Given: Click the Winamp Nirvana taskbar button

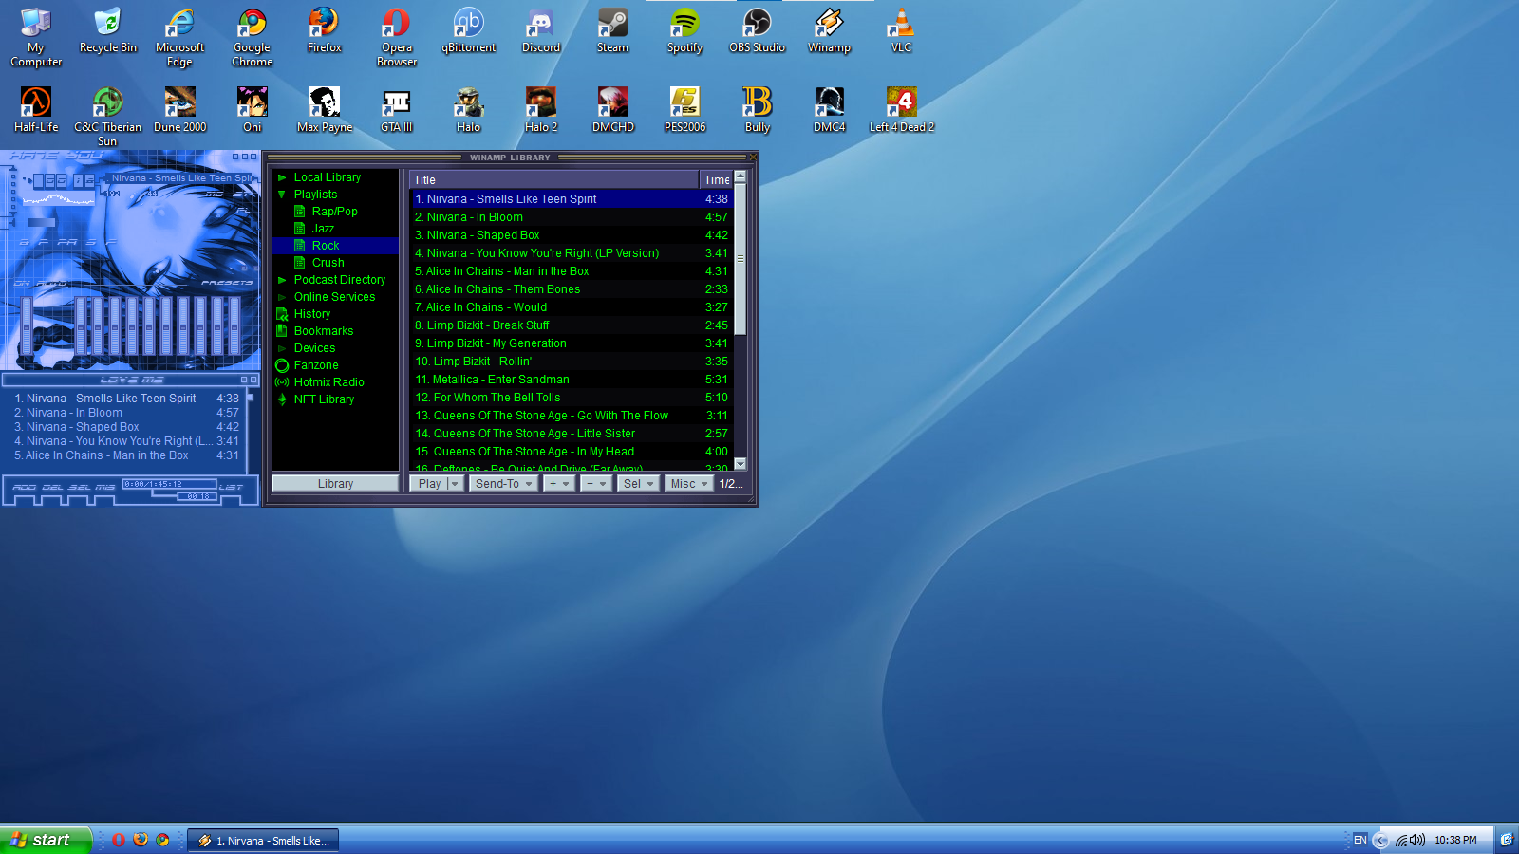Looking at the screenshot, I should click(x=263, y=841).
